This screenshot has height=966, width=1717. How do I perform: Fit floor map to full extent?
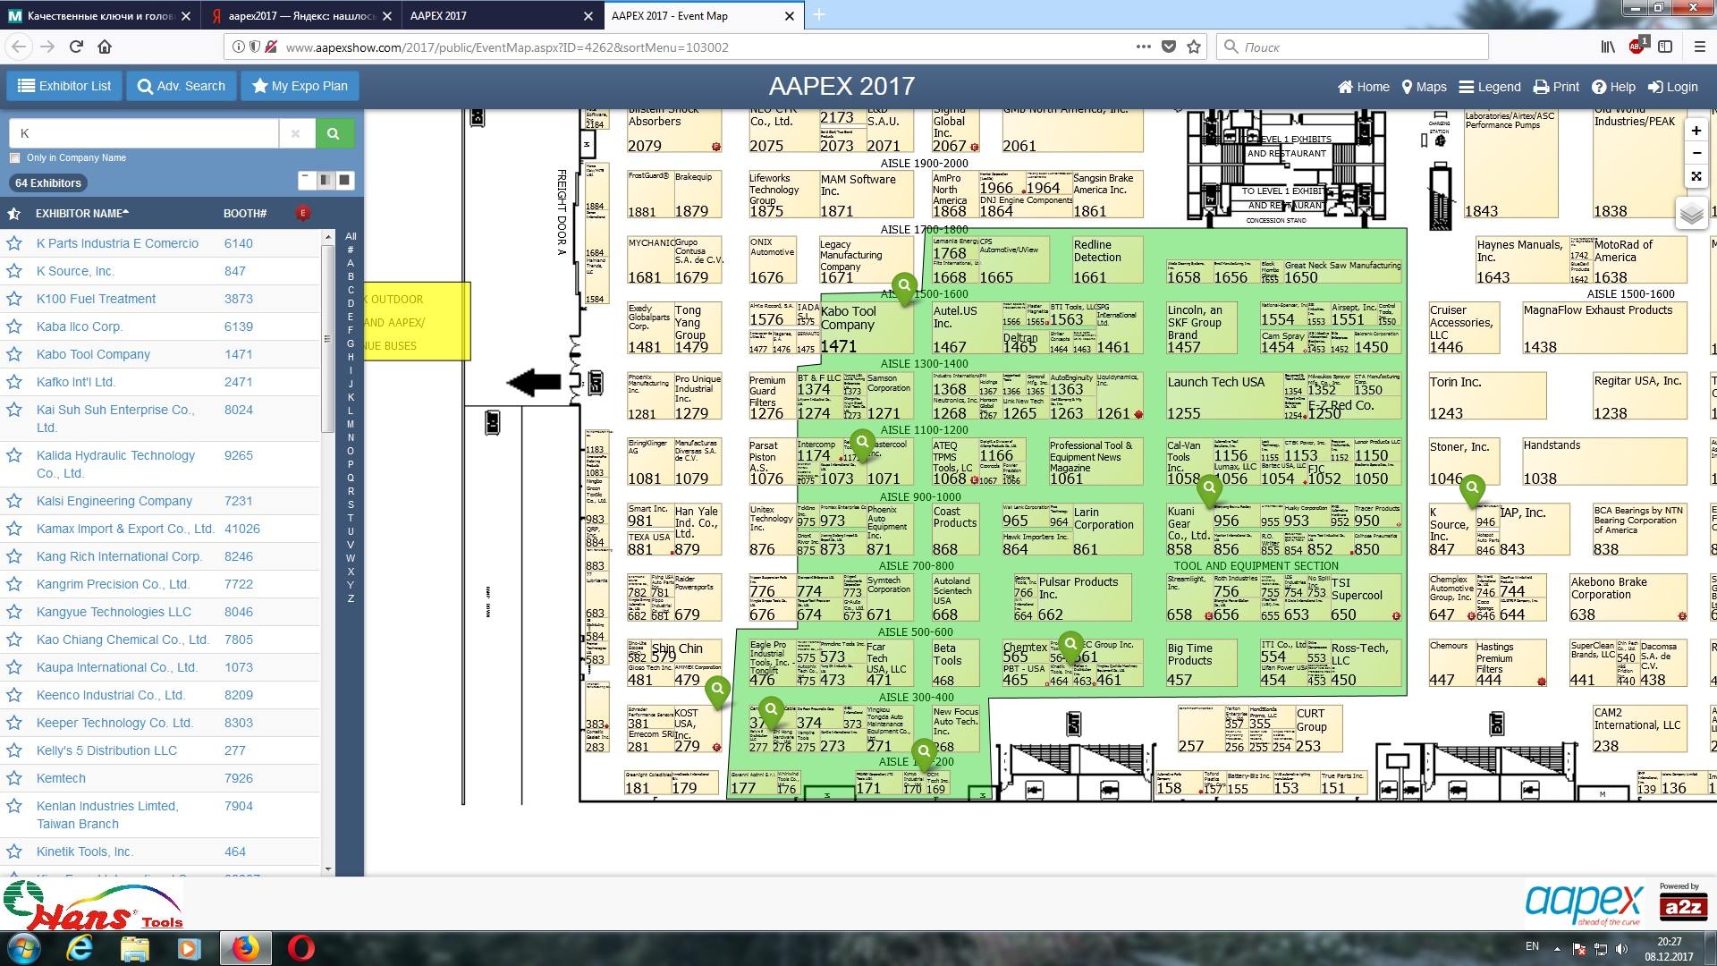coord(1696,176)
